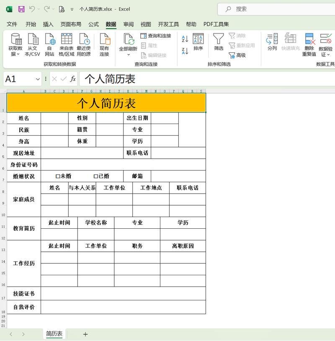Screen dimensions: 335x341
Task: Switch to the 视图 ribbon tab
Action: pos(146,24)
